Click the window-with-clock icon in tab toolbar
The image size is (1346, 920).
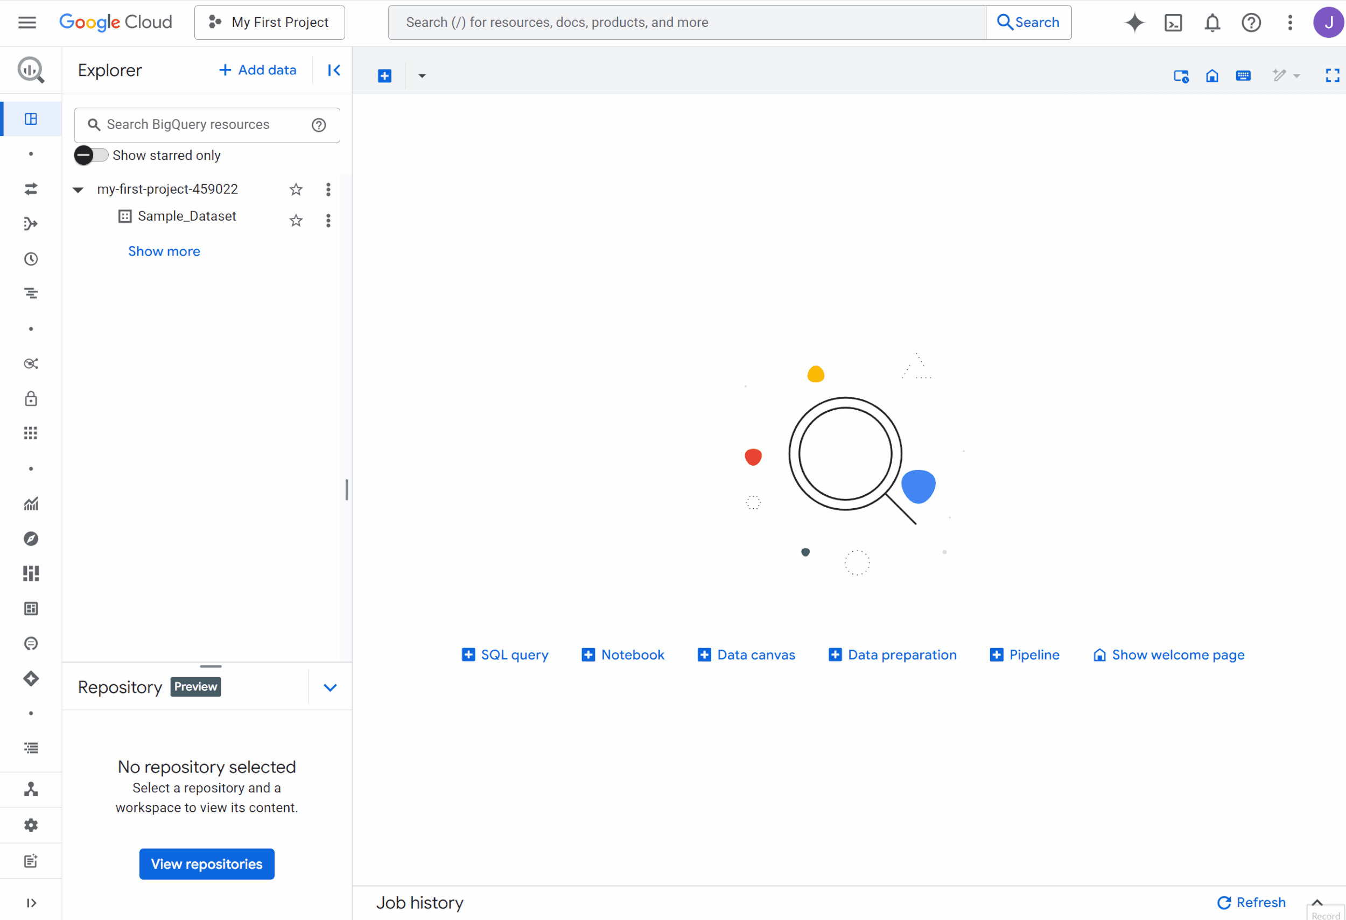click(x=1180, y=76)
